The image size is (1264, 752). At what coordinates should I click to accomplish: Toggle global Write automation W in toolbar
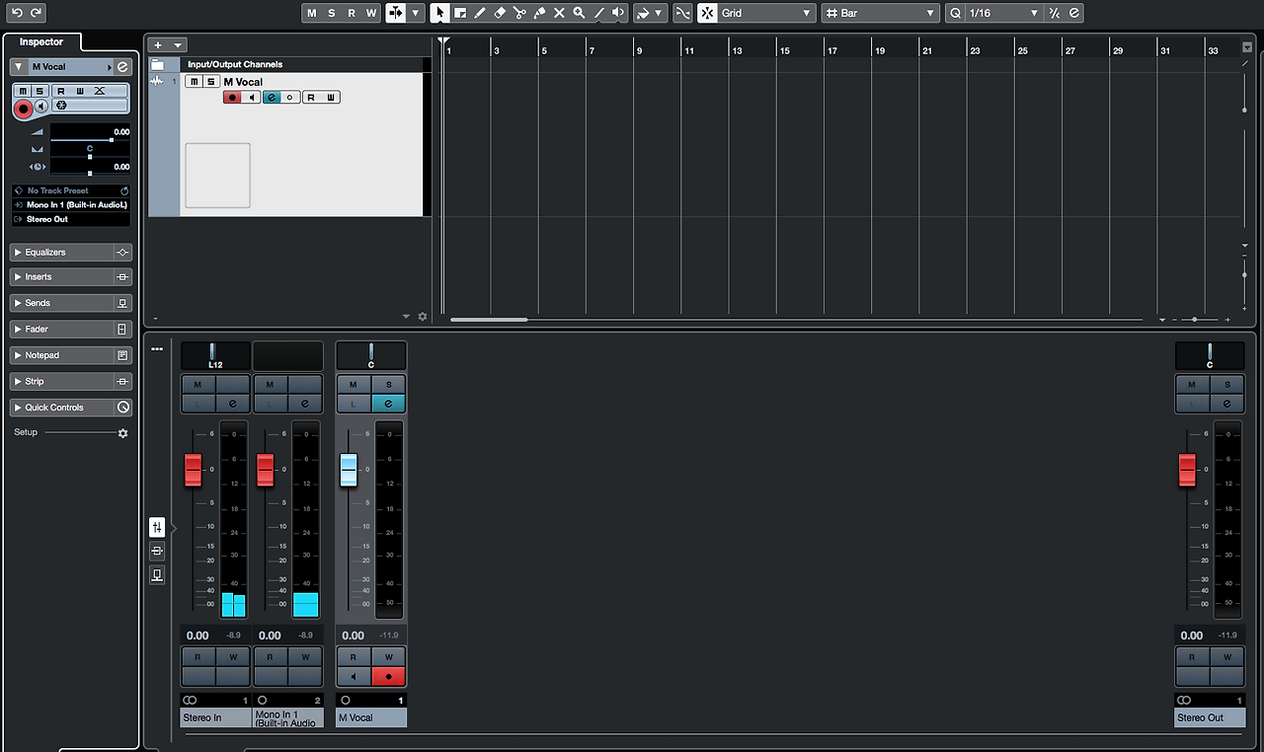(x=371, y=13)
